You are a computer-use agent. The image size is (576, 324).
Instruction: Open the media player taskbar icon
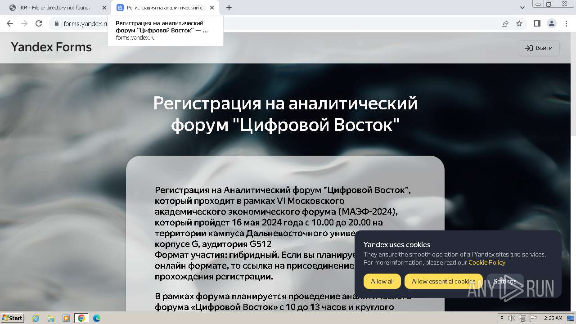tap(66, 318)
